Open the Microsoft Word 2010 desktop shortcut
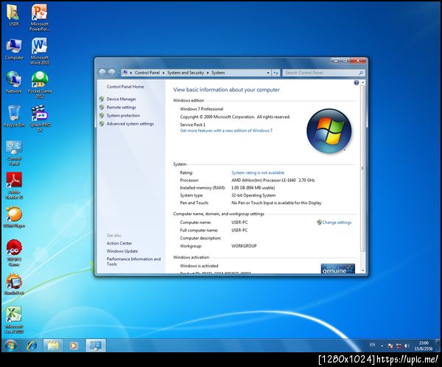The height and width of the screenshot is (367, 442). [40, 52]
